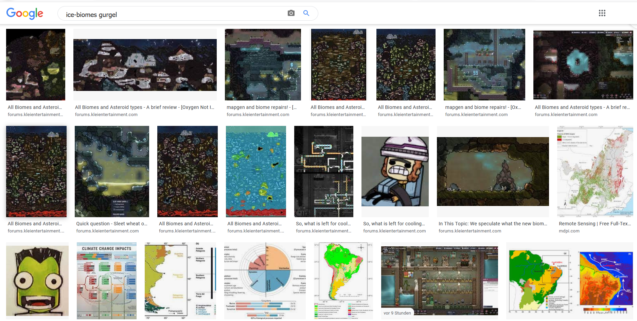Click 'vor 9 Stunden' time label

click(397, 313)
